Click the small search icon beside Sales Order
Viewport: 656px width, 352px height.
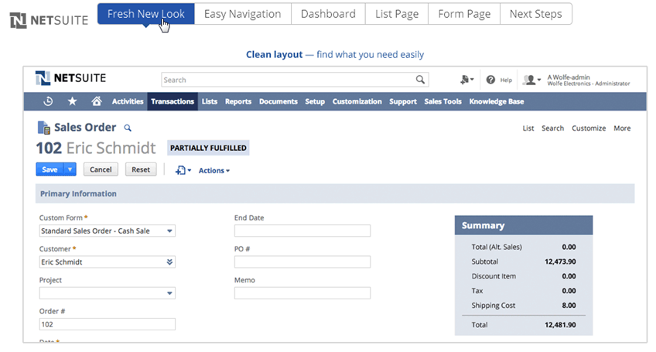[128, 128]
